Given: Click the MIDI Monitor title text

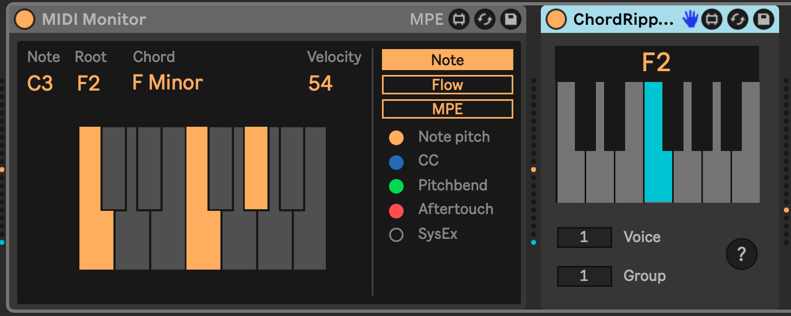Looking at the screenshot, I should point(94,19).
